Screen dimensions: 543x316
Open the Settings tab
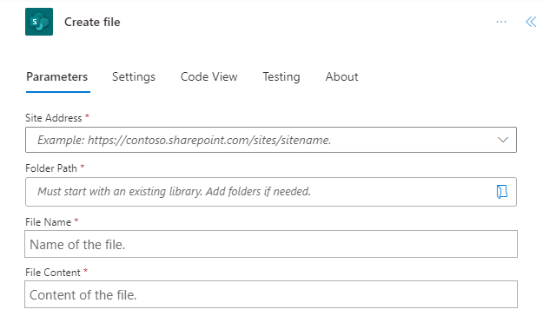point(133,76)
